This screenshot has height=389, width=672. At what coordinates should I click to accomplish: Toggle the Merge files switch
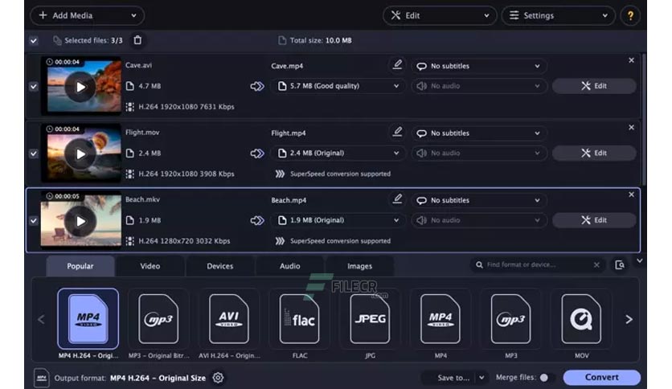(546, 378)
